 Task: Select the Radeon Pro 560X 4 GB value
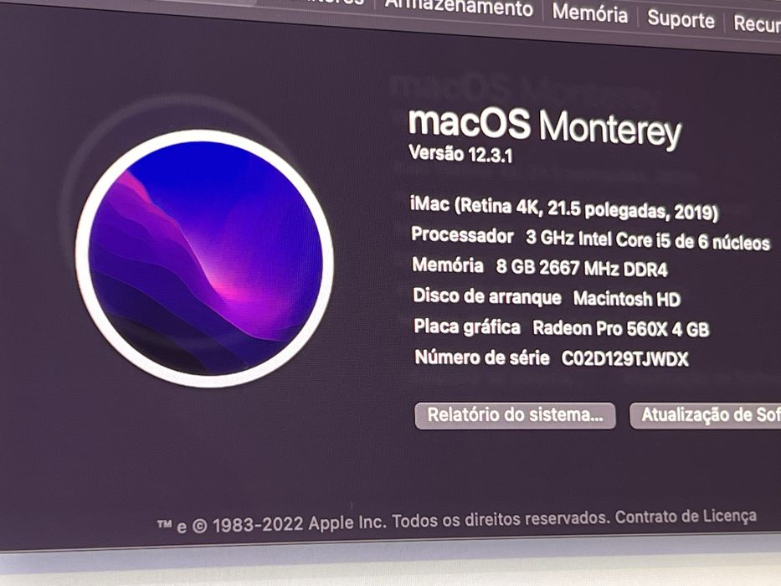[620, 328]
